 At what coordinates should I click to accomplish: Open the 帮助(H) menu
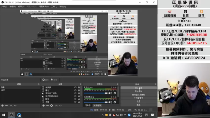coord(62,7)
